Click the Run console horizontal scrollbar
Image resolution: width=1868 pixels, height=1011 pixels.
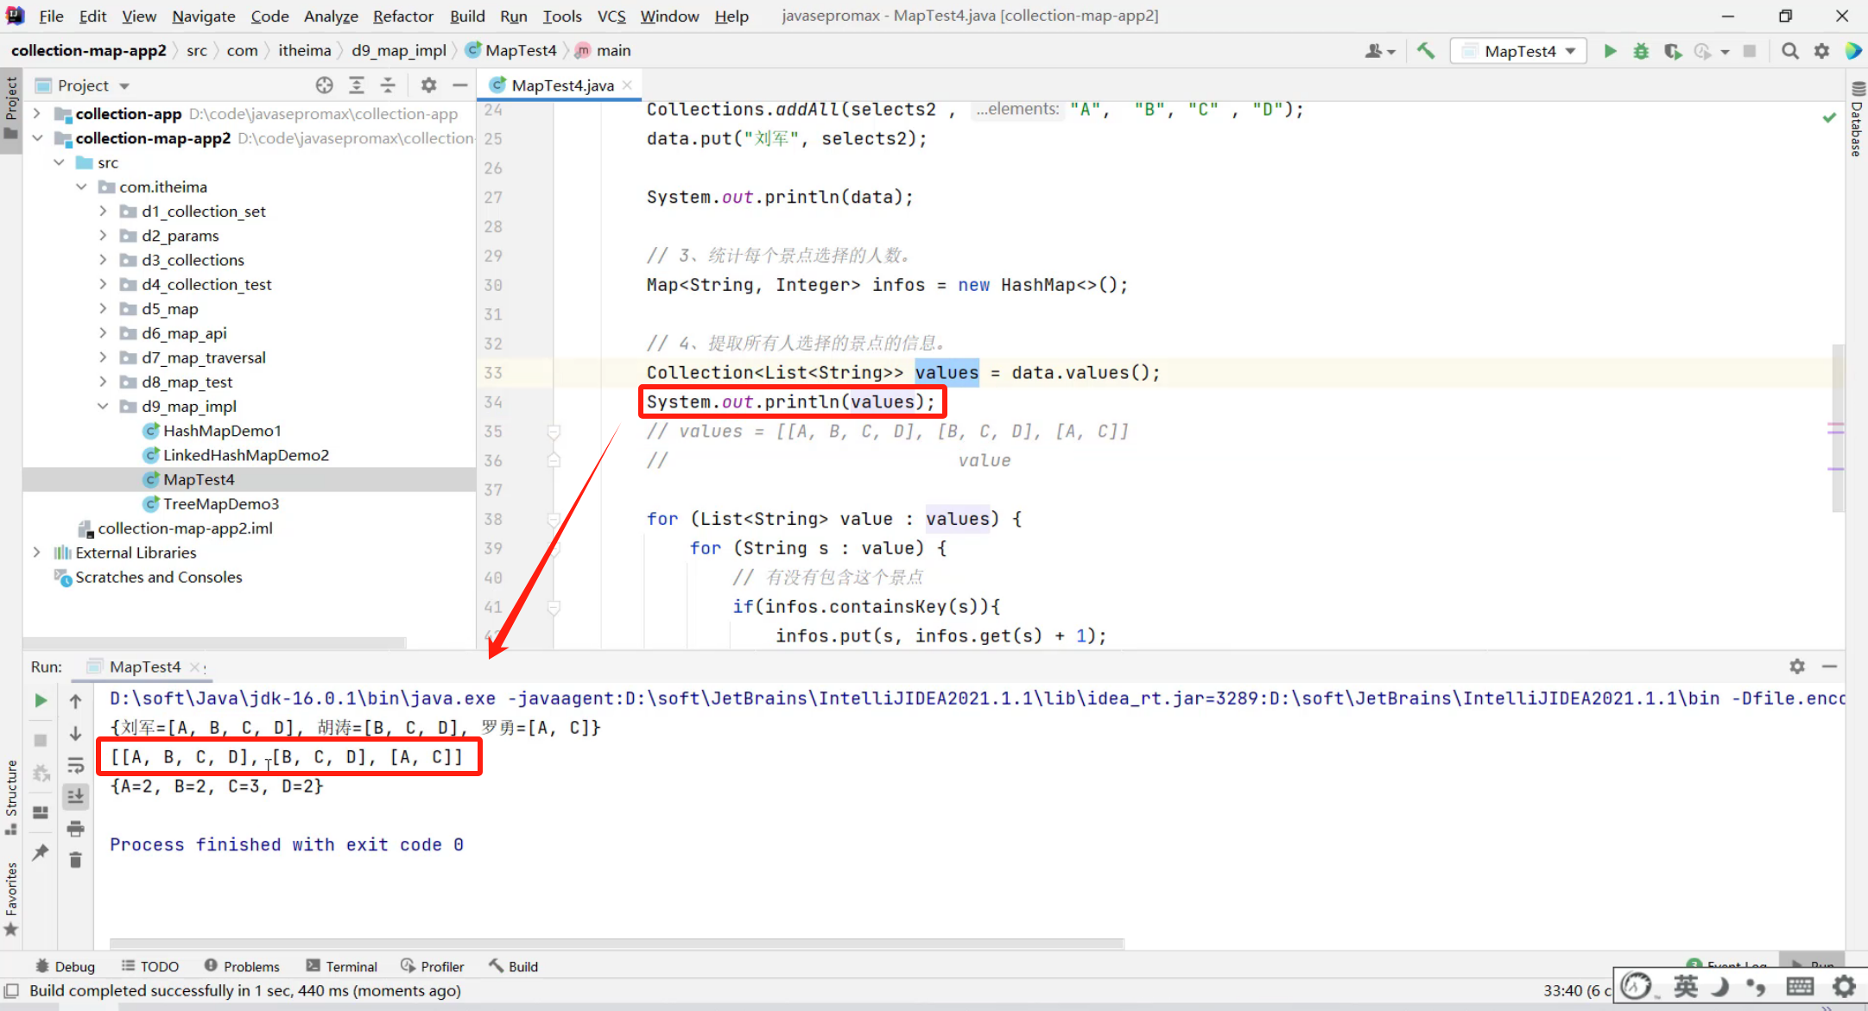pyautogui.click(x=617, y=944)
